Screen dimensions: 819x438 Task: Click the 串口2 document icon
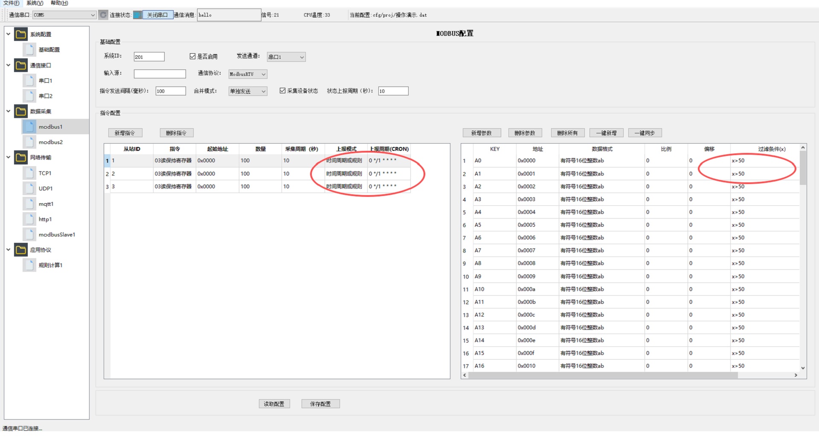29,96
